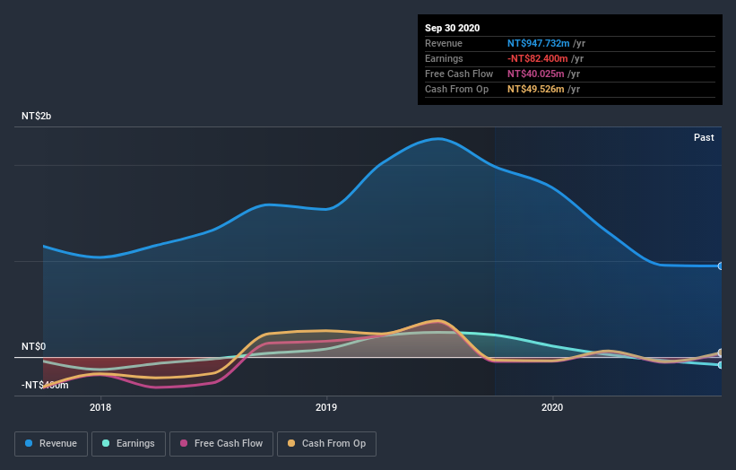Toggle the Cash From Op legend series
736x470 pixels.
point(326,444)
